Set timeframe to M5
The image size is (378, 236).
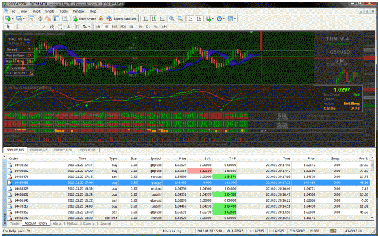click(x=106, y=27)
